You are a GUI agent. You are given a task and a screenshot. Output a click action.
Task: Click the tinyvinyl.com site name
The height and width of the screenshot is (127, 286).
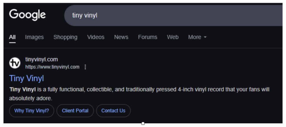[42, 59]
